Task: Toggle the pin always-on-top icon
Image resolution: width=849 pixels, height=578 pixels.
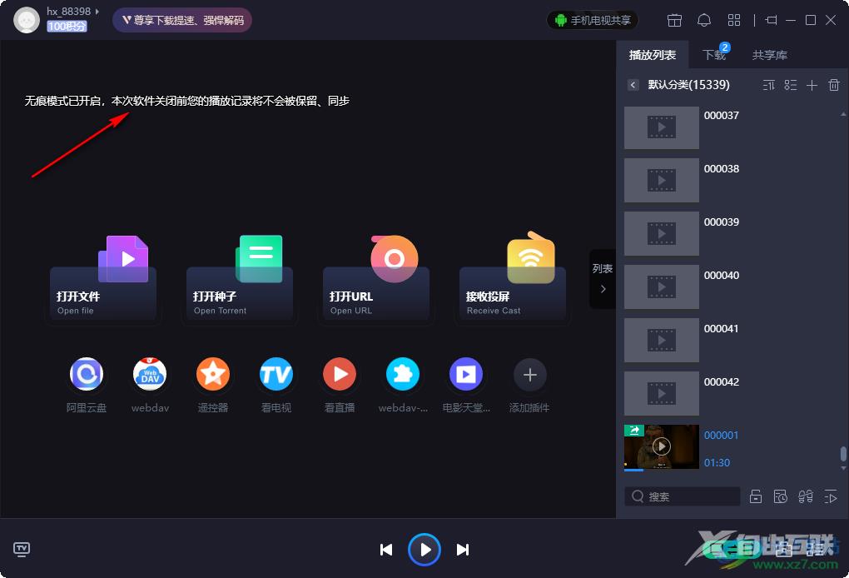Action: (x=771, y=20)
